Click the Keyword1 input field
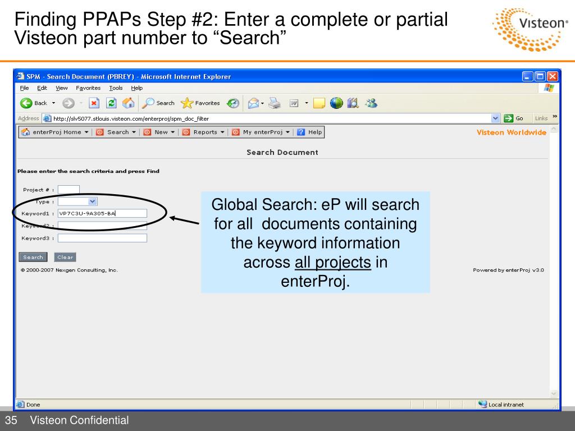Viewport: 575px width, 431px height. (x=102, y=213)
